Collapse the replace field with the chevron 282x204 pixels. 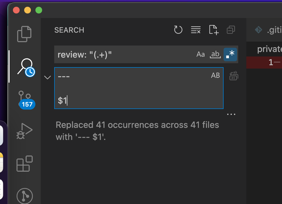pyautogui.click(x=47, y=77)
